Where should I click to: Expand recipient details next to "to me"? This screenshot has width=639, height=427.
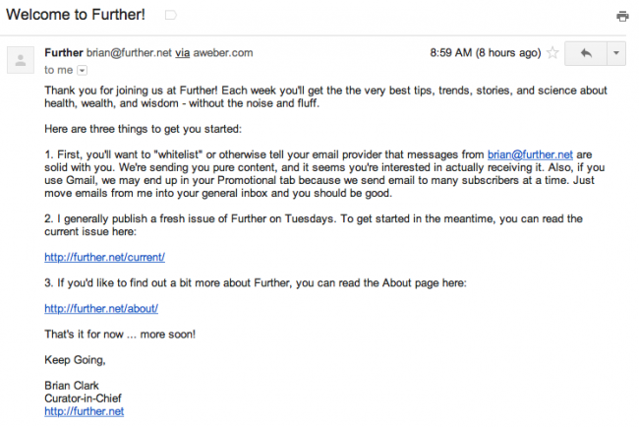[x=83, y=71]
